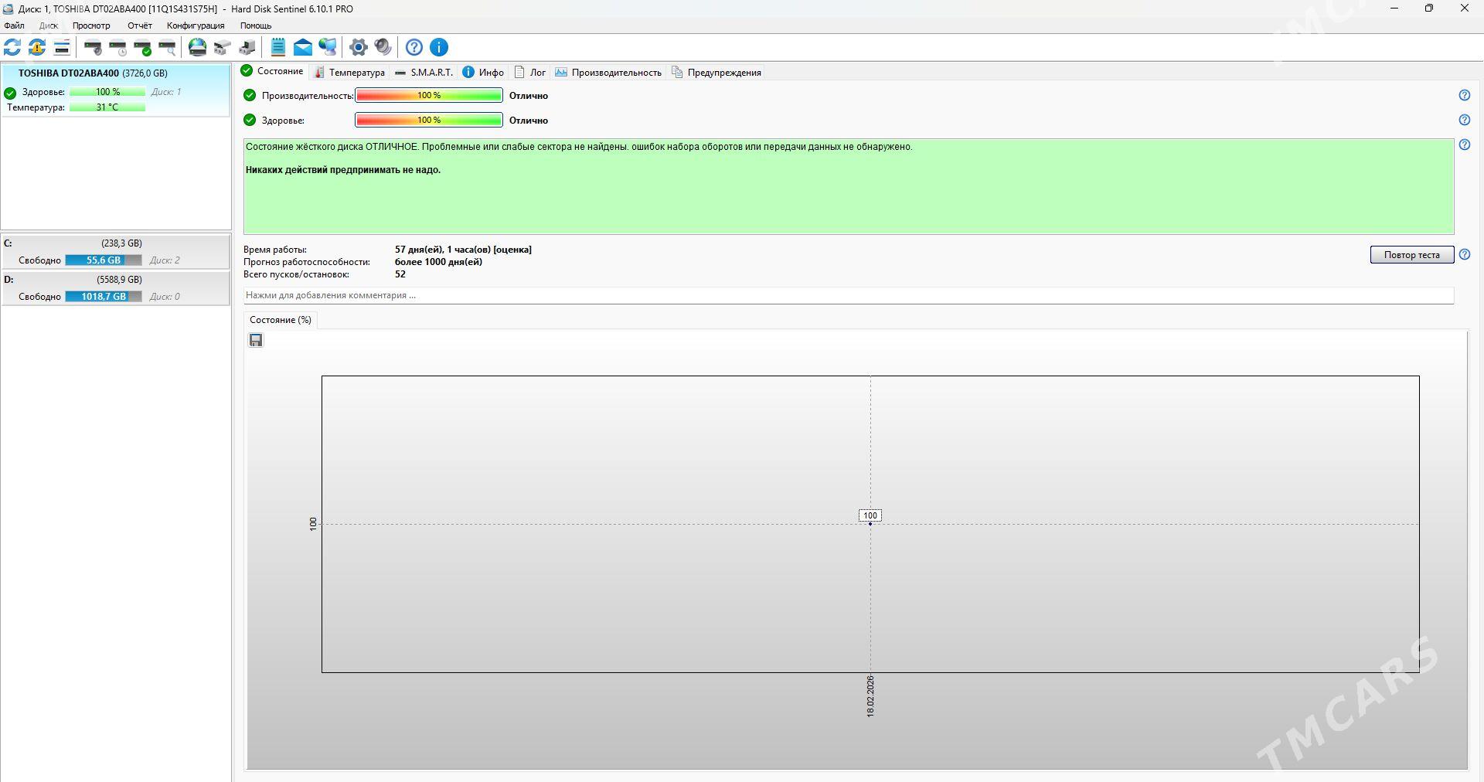Click the disk with magnifier surface test icon
Viewport: 1484px width, 782px height.
[x=167, y=47]
